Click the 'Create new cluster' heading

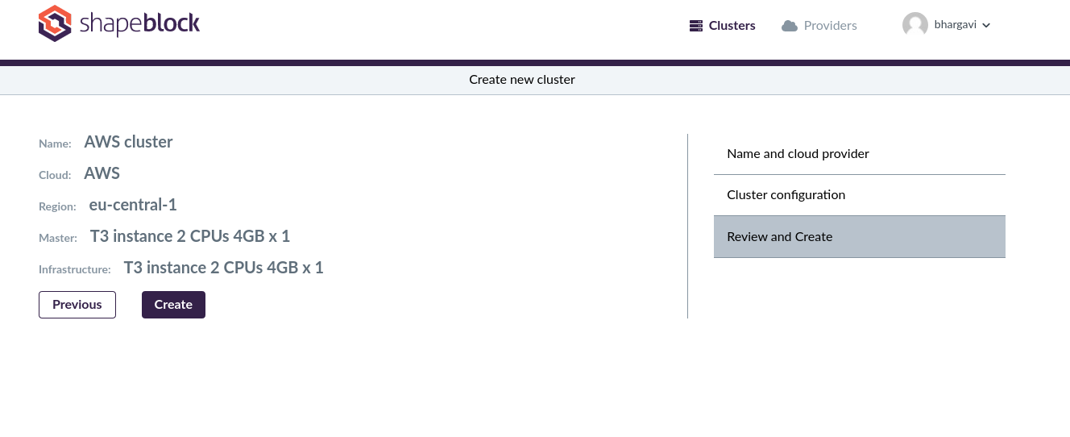(x=522, y=80)
